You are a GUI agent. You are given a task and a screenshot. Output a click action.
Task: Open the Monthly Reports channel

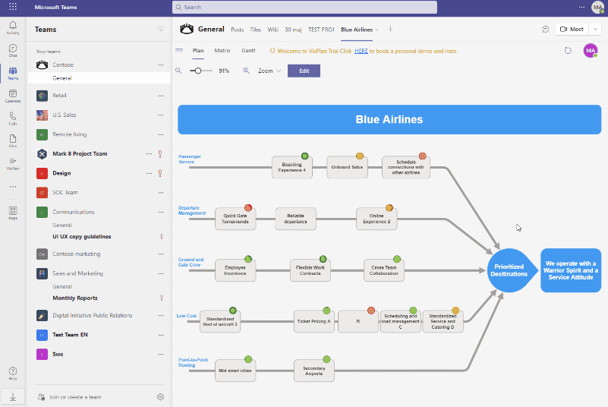[x=75, y=298]
